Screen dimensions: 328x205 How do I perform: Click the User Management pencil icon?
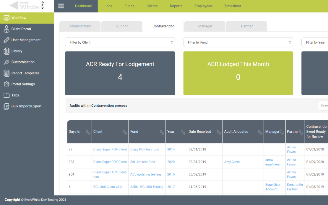pos(7,40)
